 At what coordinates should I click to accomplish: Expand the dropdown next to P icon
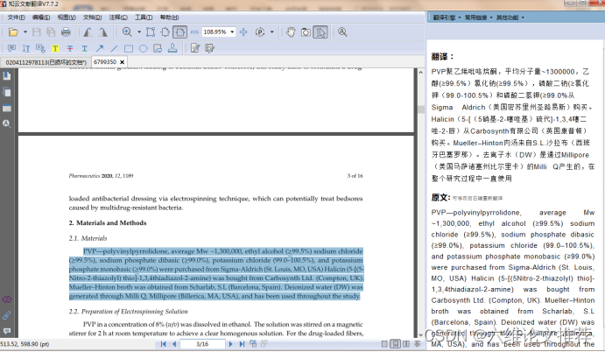click(x=272, y=32)
